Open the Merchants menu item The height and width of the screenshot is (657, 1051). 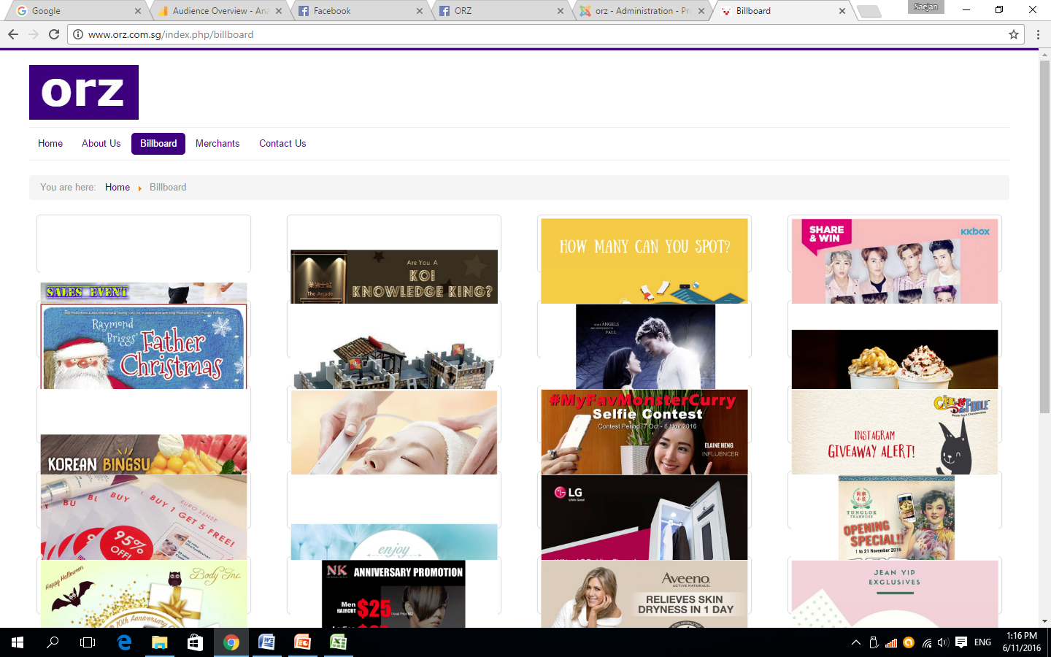(x=217, y=144)
